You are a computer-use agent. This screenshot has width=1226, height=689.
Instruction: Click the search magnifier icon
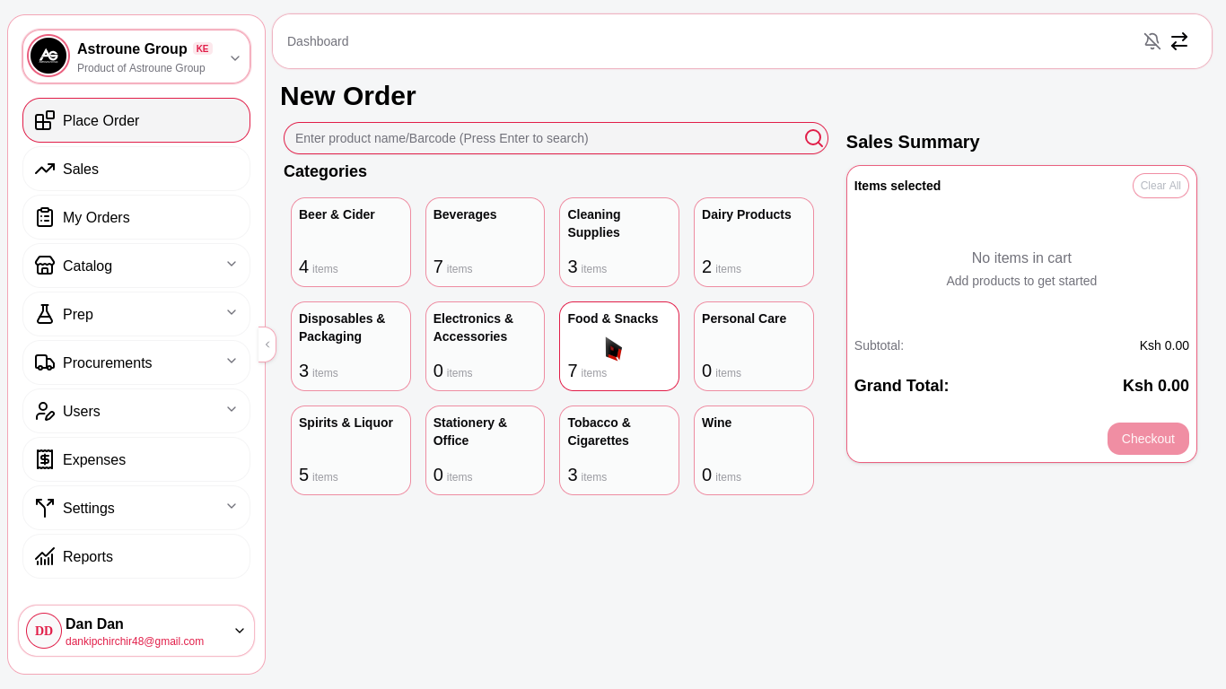(x=814, y=138)
